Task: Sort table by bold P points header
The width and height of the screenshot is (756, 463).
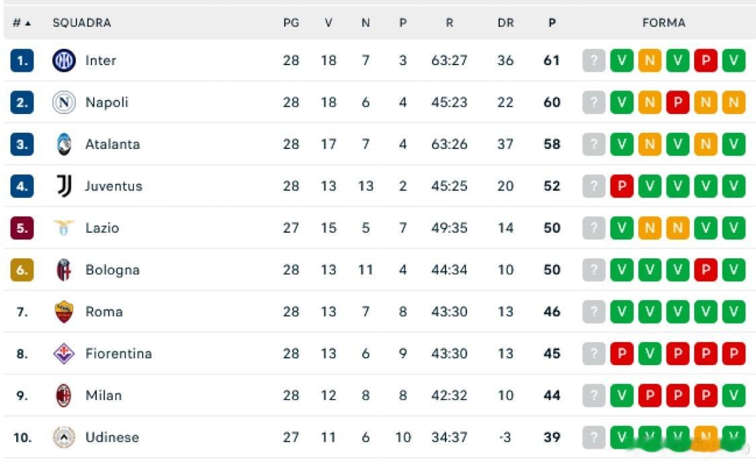Action: [552, 23]
